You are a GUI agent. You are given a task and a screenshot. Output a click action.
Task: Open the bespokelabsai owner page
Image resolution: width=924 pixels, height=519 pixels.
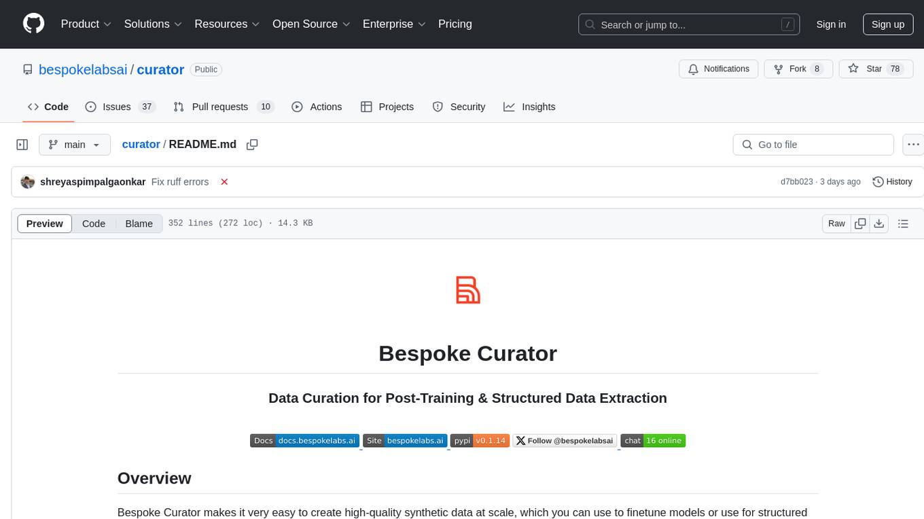pos(83,69)
